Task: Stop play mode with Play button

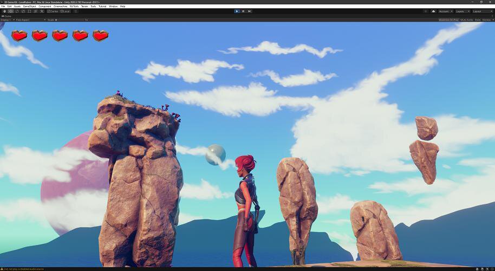Action: (x=237, y=11)
